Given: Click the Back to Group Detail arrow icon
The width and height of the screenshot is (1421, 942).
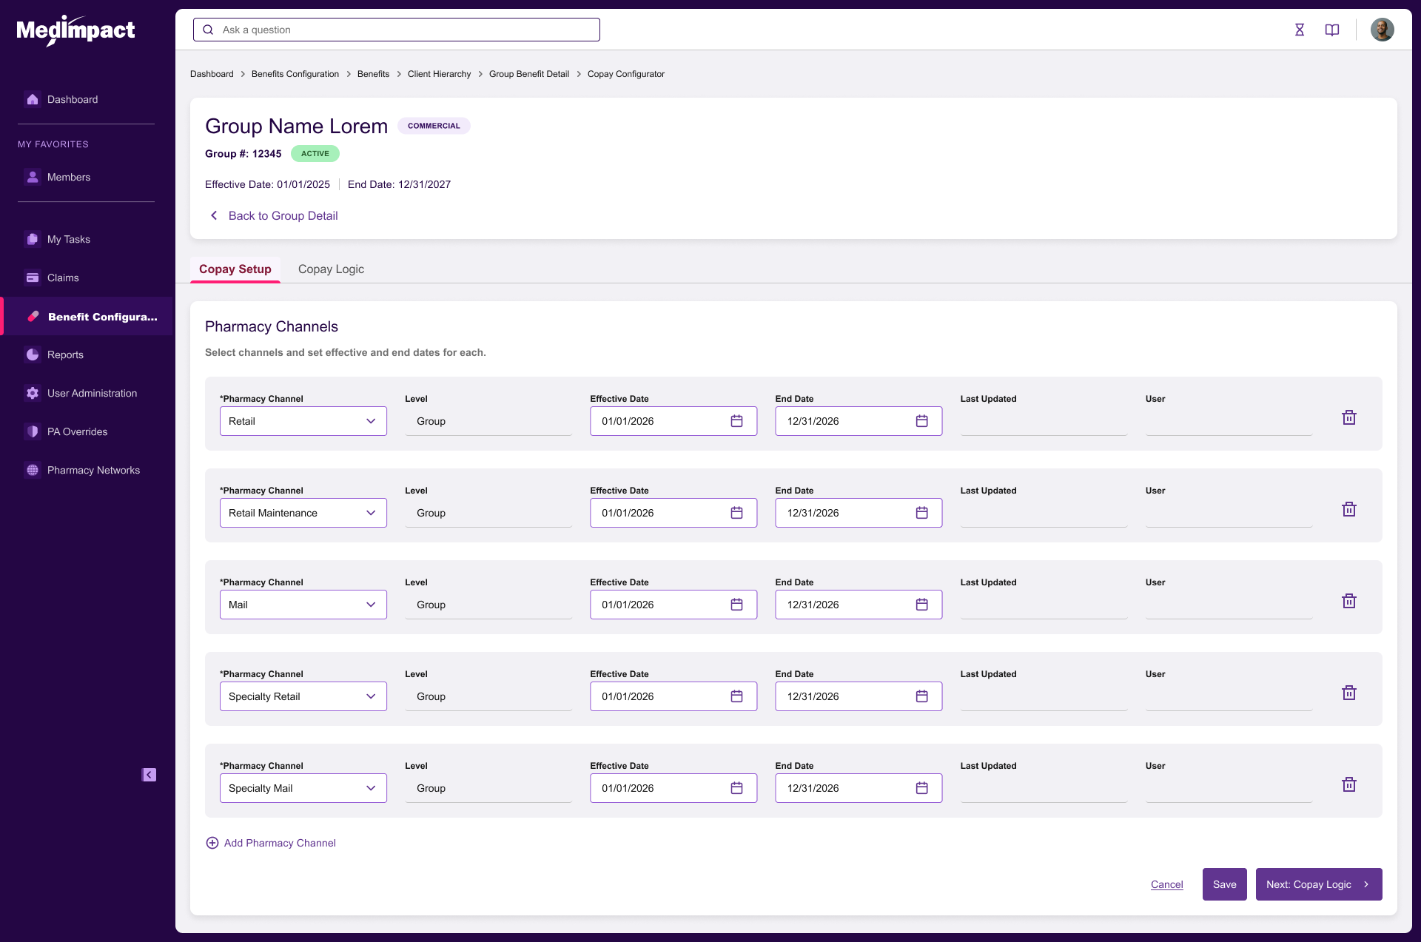Looking at the screenshot, I should (214, 215).
